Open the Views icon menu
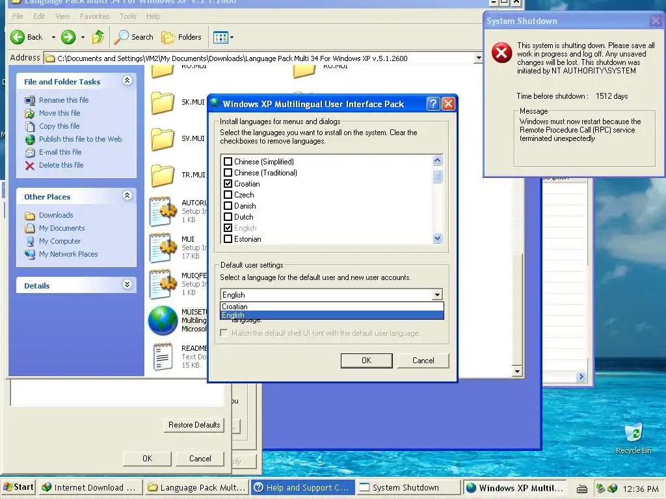Screen dimensions: 666x499 click(x=221, y=37)
